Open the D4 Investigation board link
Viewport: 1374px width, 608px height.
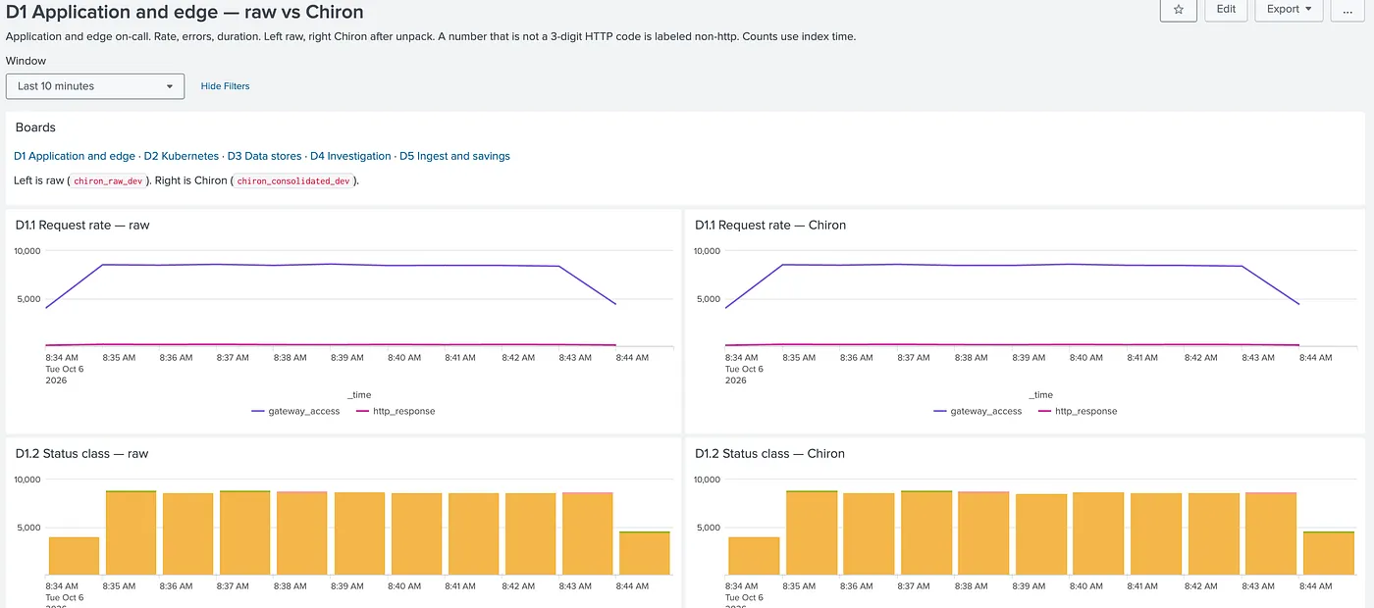(350, 156)
